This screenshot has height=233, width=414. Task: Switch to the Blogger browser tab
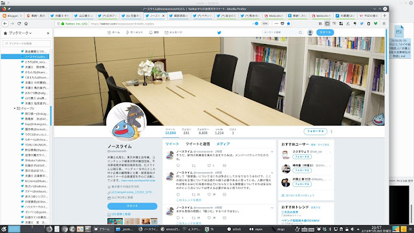point(12,16)
